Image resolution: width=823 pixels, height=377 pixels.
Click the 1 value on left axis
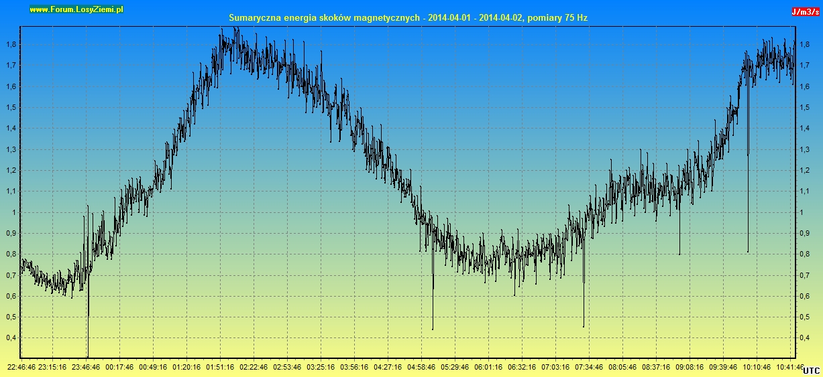[x=14, y=212]
